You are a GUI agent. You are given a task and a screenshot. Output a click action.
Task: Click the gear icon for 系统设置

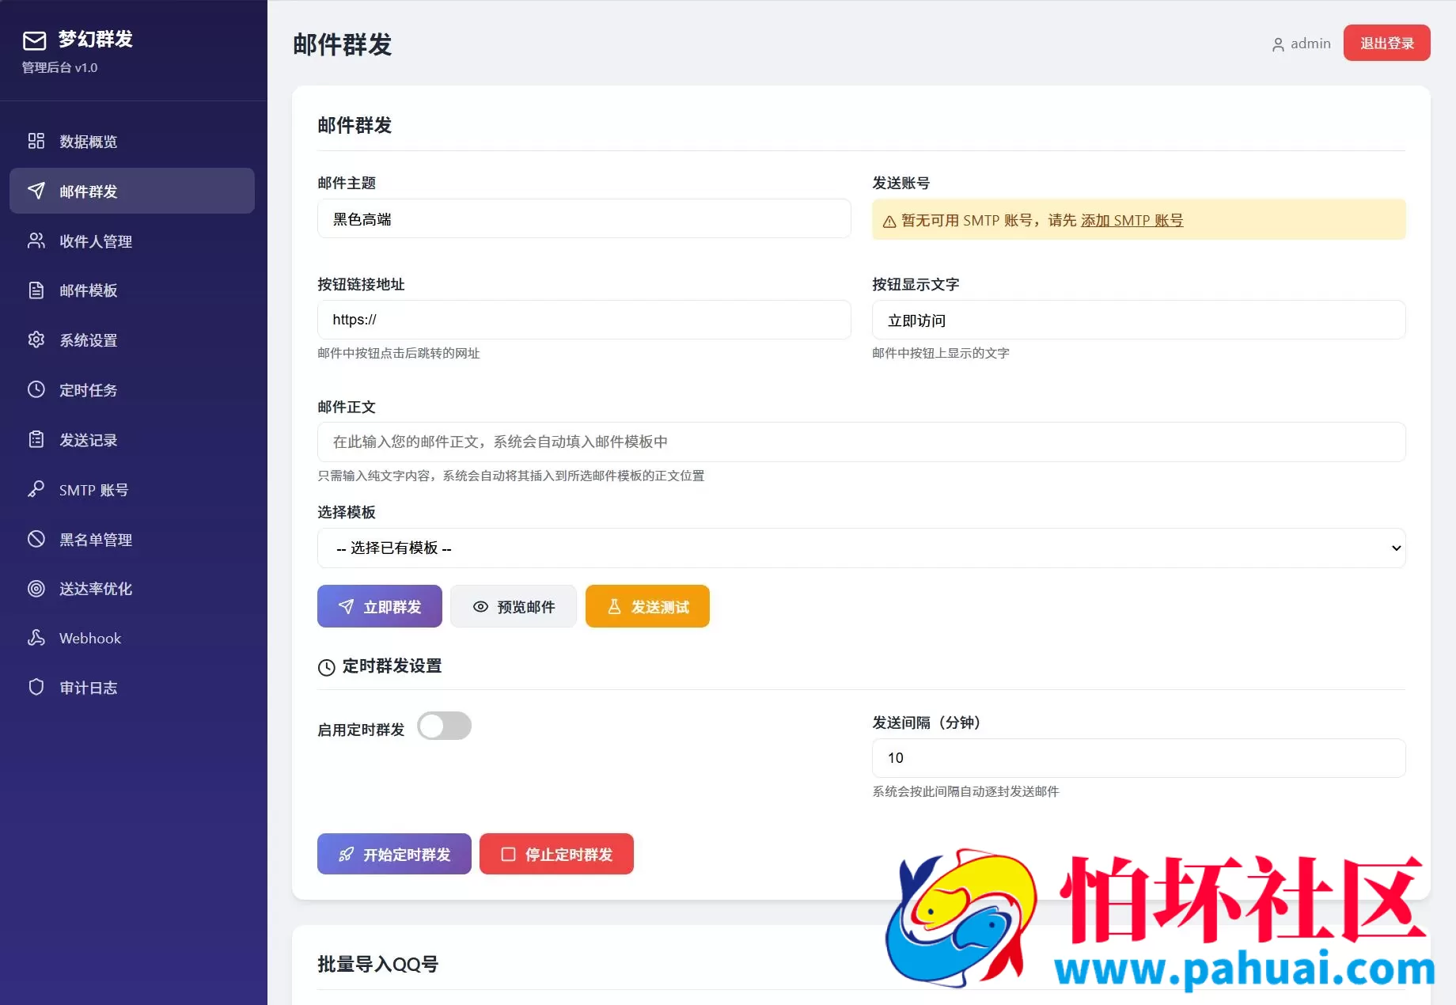click(x=36, y=339)
